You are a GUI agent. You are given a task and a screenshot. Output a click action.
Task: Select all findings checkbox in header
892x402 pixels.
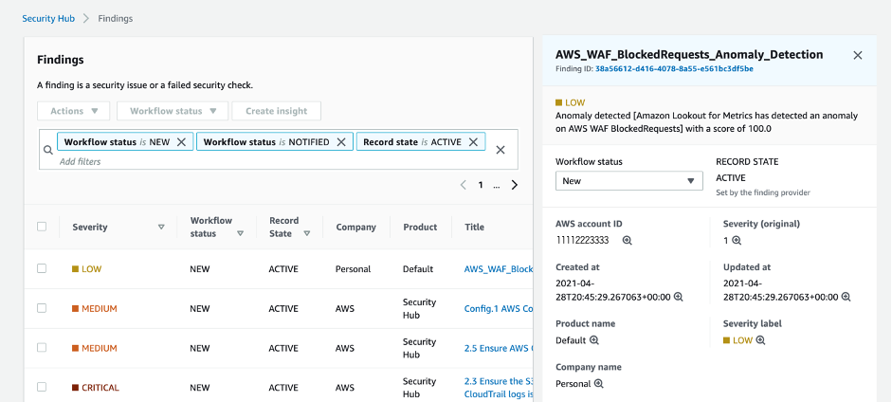[42, 227]
